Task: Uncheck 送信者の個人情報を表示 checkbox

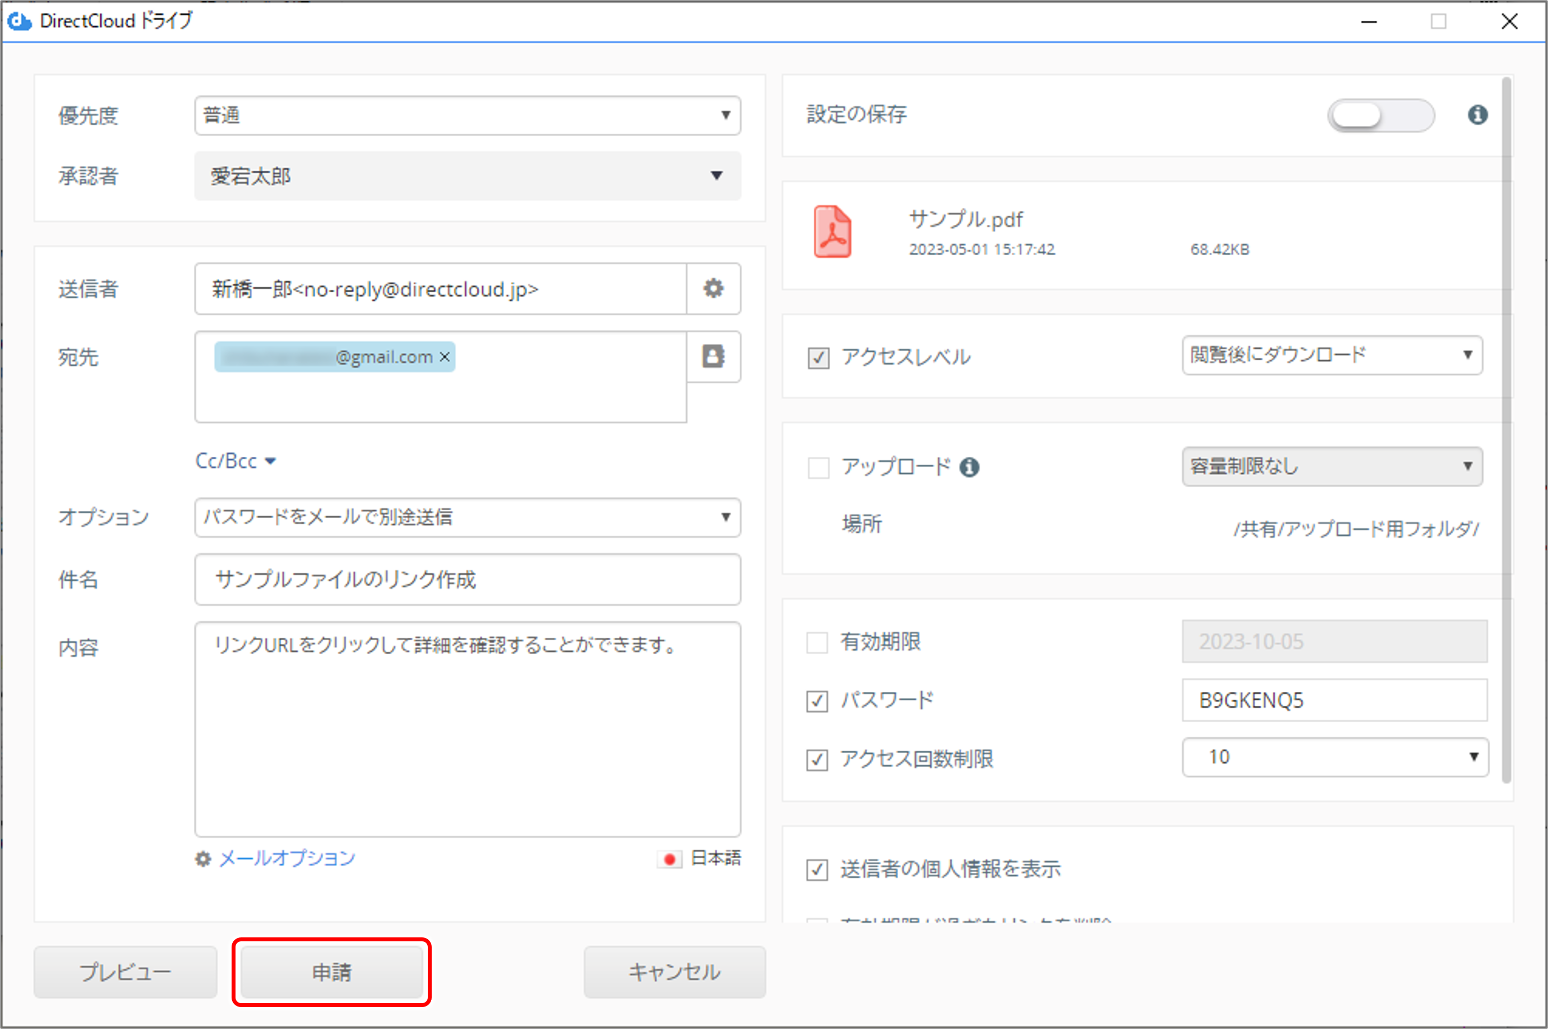Action: coord(817,869)
